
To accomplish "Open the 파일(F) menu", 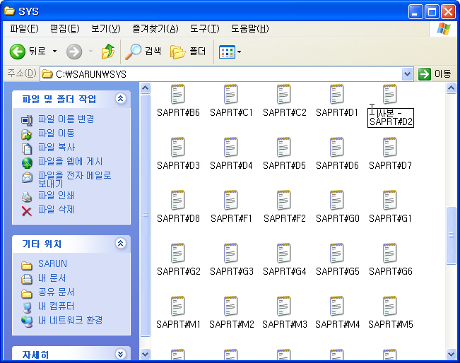I will (x=24, y=29).
